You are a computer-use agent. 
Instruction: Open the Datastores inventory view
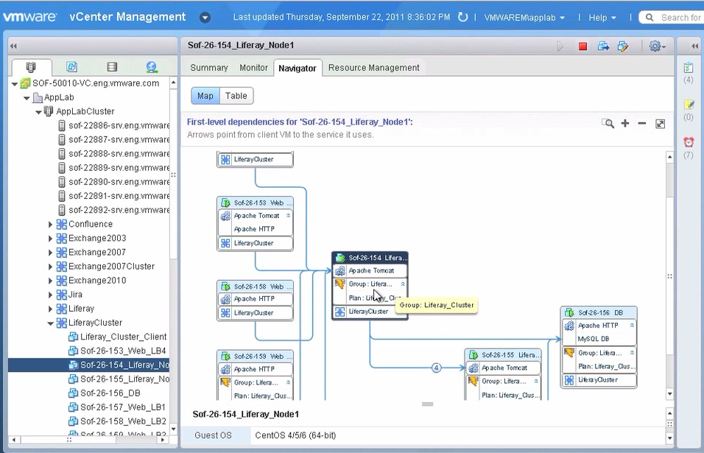coord(112,67)
